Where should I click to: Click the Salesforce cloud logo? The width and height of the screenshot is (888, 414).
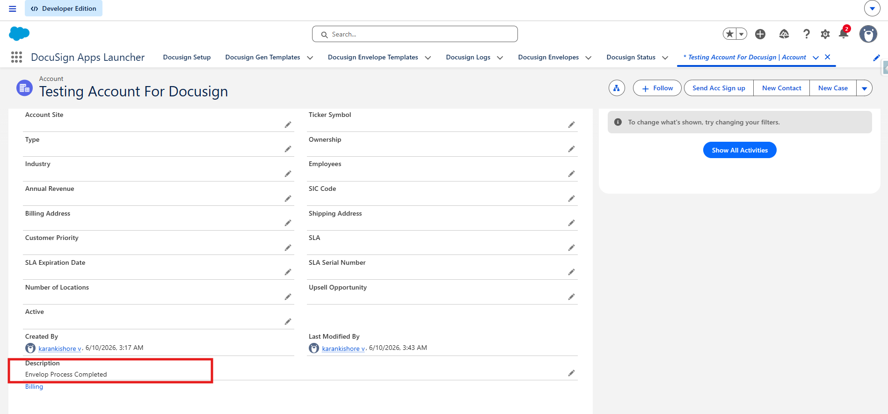tap(19, 34)
